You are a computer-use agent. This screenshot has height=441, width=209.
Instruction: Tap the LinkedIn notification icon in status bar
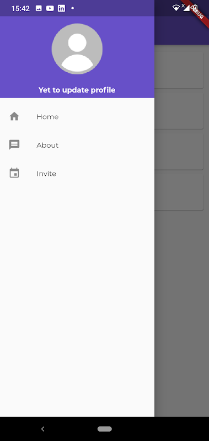coord(61,8)
